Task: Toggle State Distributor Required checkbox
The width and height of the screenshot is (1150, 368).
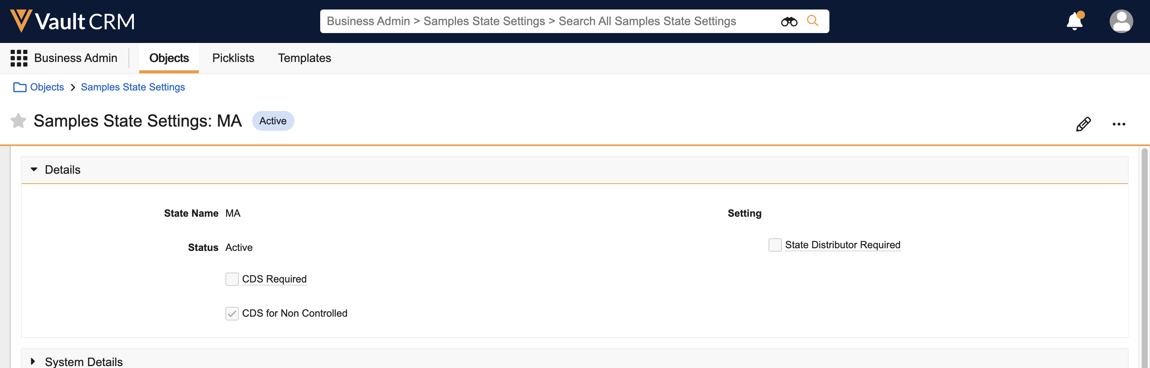Action: 775,245
